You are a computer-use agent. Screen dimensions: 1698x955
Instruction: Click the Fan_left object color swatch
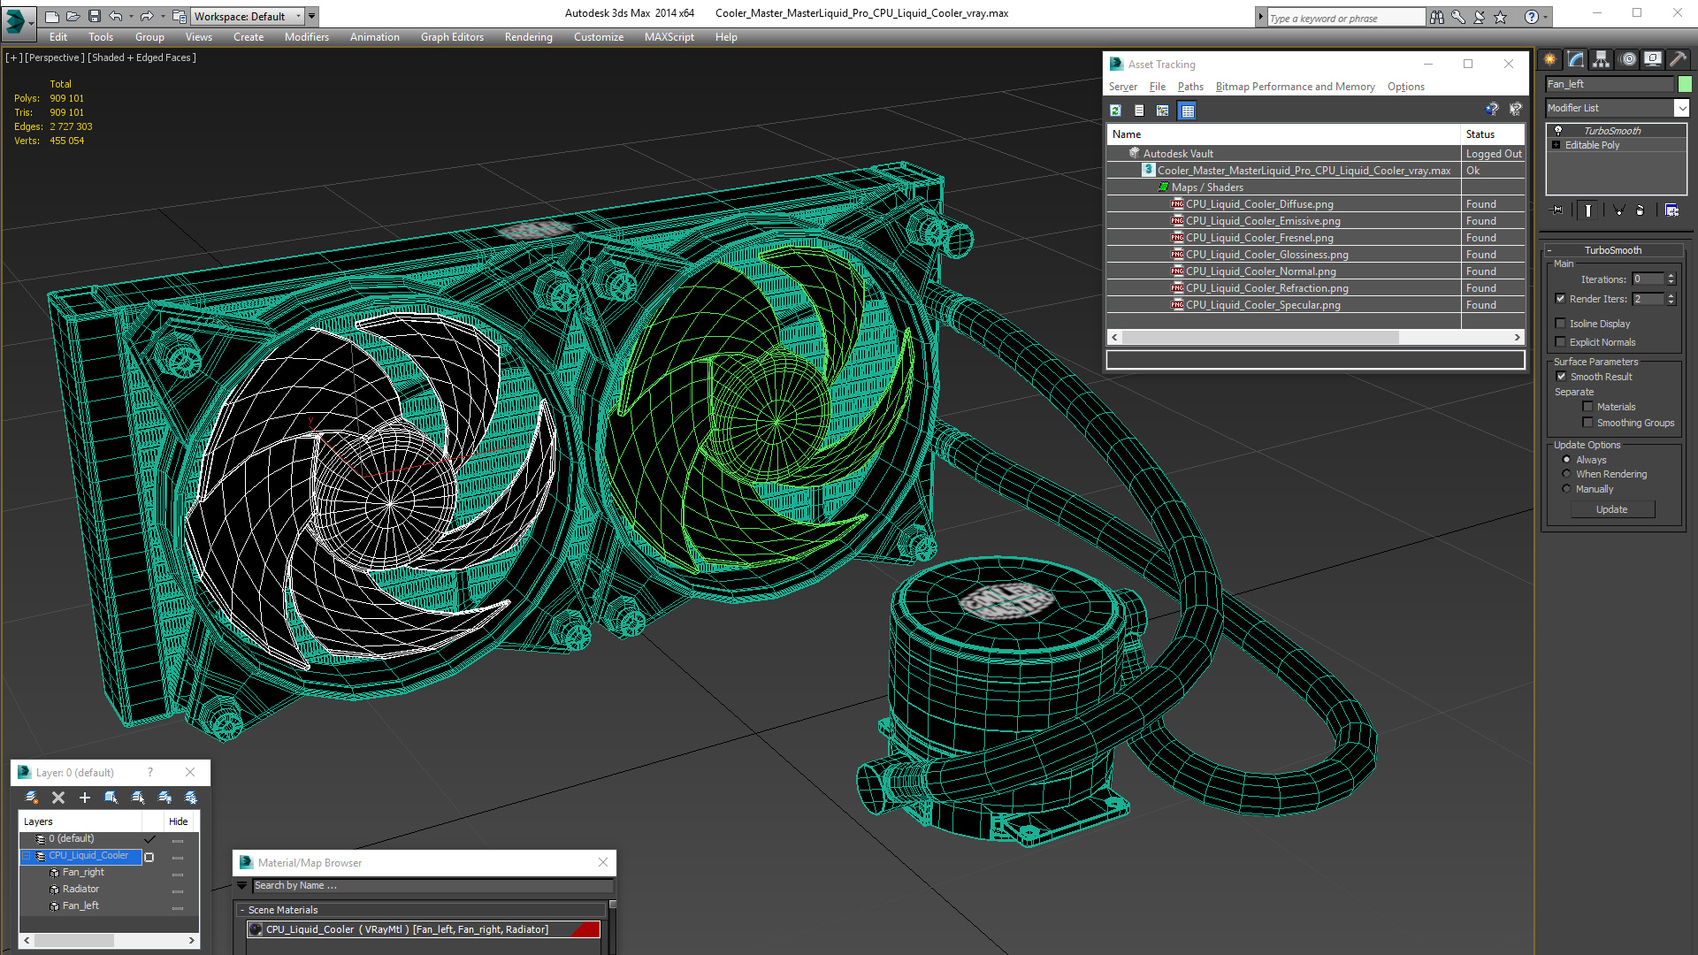point(1685,84)
